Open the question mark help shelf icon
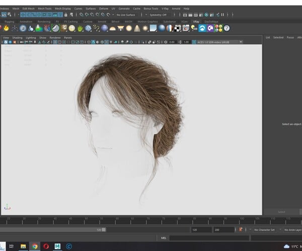302x251 pixels. tap(226, 28)
